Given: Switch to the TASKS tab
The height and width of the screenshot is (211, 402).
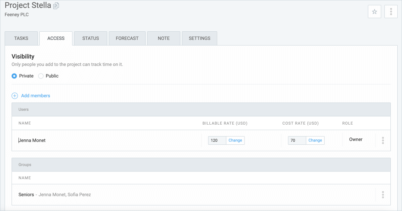Looking at the screenshot, I should coord(21,38).
